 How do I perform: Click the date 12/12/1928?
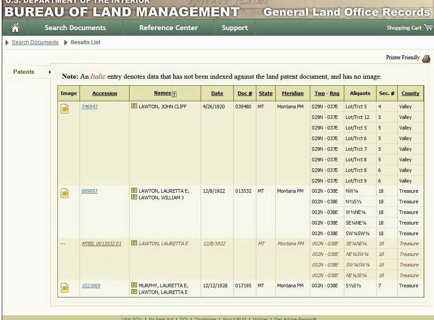[x=215, y=286]
